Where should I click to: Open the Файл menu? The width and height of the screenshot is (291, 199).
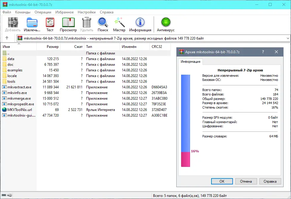click(7, 12)
